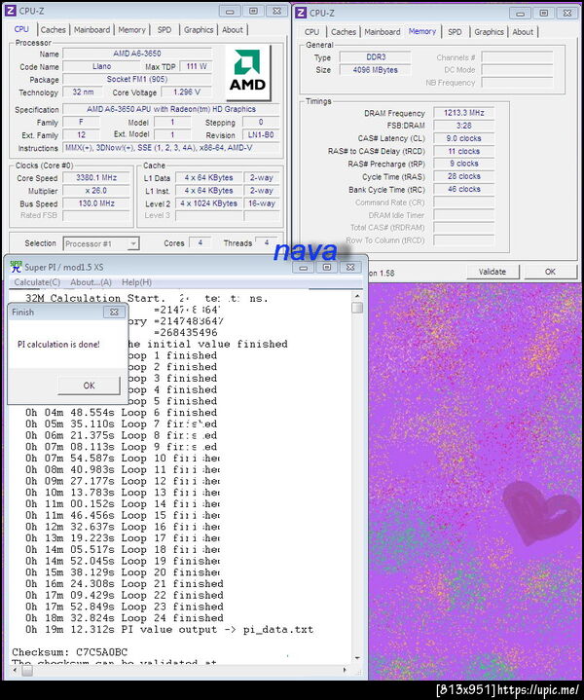Click the horizontal scrollbar right arrow in Super PI
The width and height of the screenshot is (584, 700).
tap(345, 670)
